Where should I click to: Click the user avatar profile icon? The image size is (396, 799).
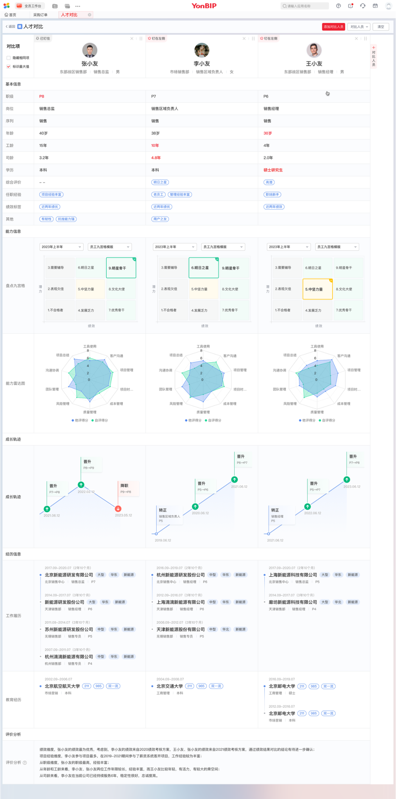(x=389, y=6)
